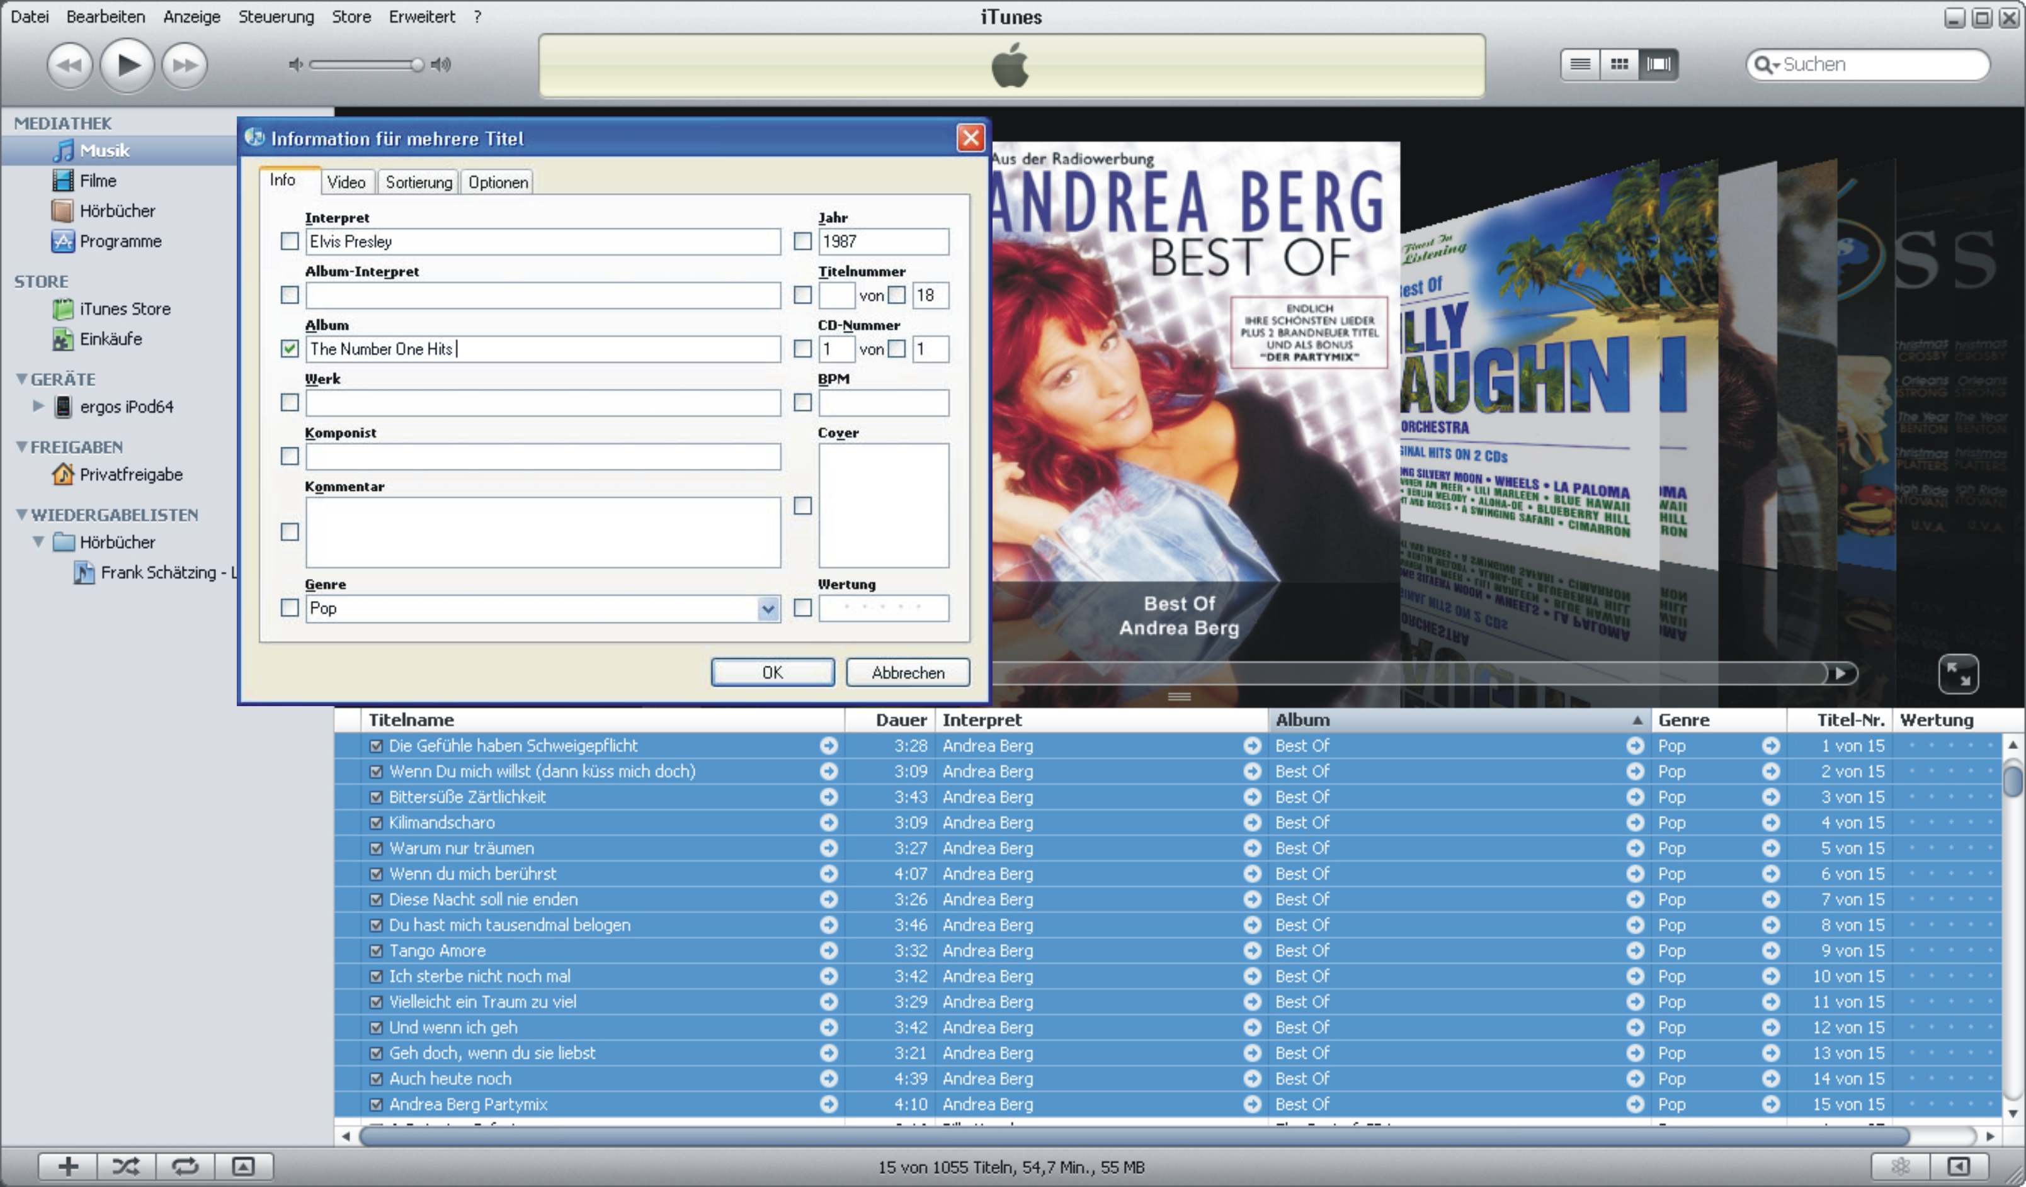
Task: Select ergos iPod64 device
Action: tap(126, 407)
